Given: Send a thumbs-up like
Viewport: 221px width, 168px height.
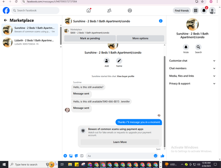Looking at the screenshot, I should (x=162, y=156).
